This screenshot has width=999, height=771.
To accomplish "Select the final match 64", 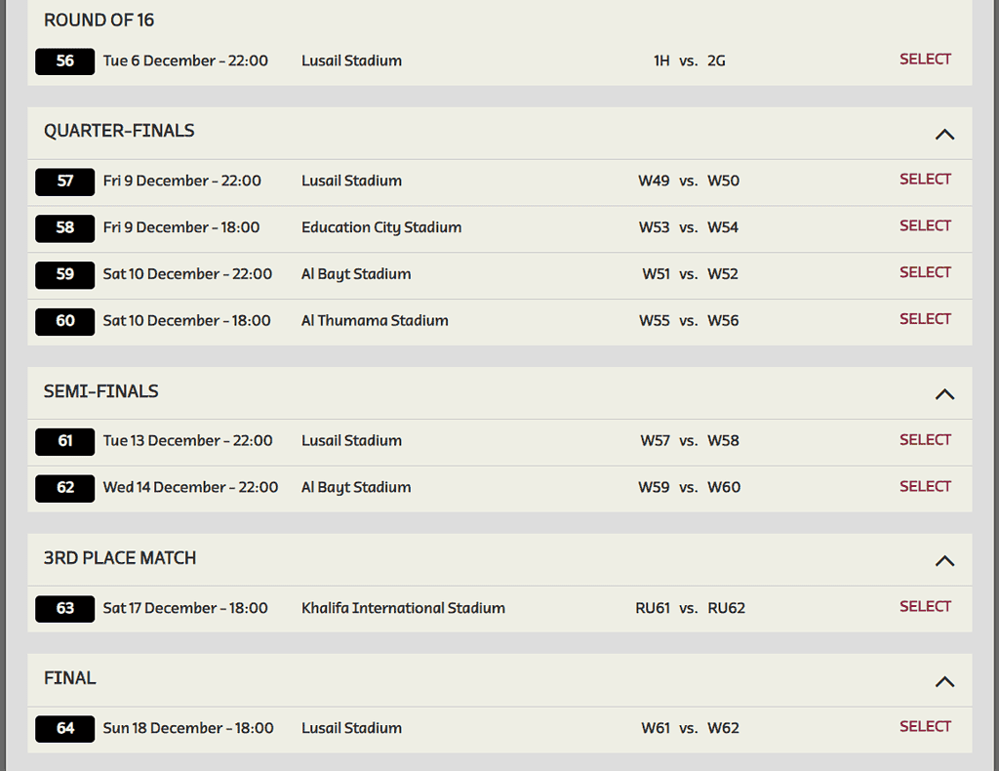I will point(925,727).
